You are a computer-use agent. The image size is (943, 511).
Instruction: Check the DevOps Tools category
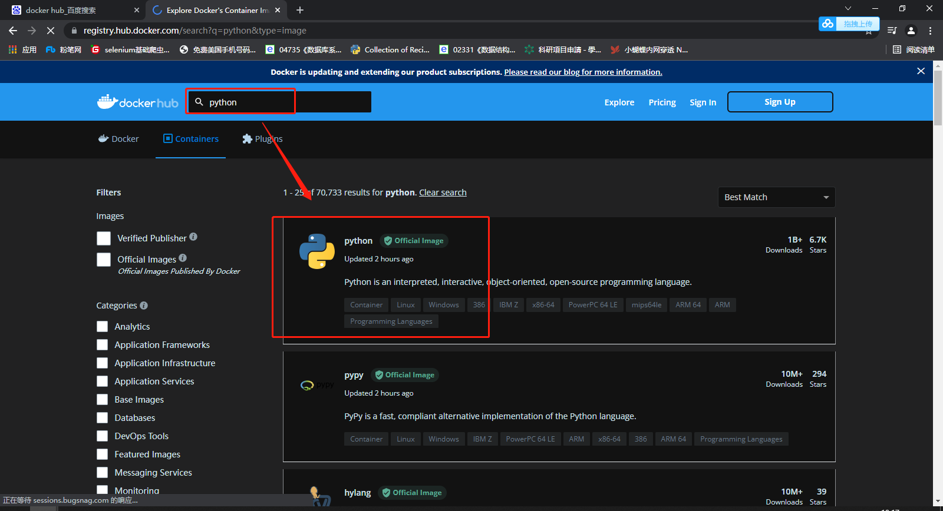102,436
